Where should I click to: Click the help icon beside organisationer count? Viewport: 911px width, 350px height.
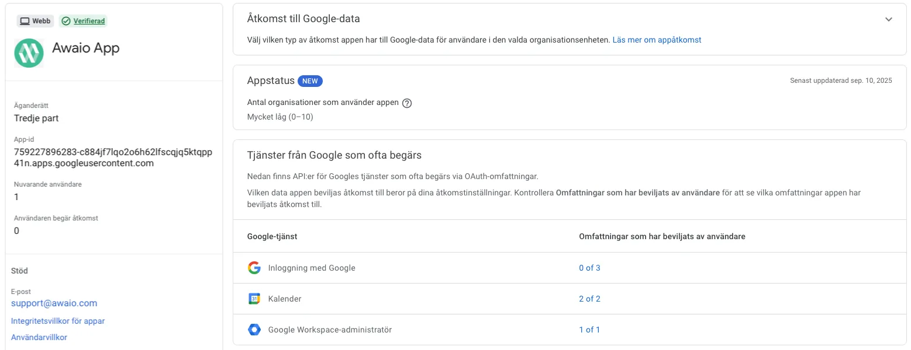click(x=408, y=103)
